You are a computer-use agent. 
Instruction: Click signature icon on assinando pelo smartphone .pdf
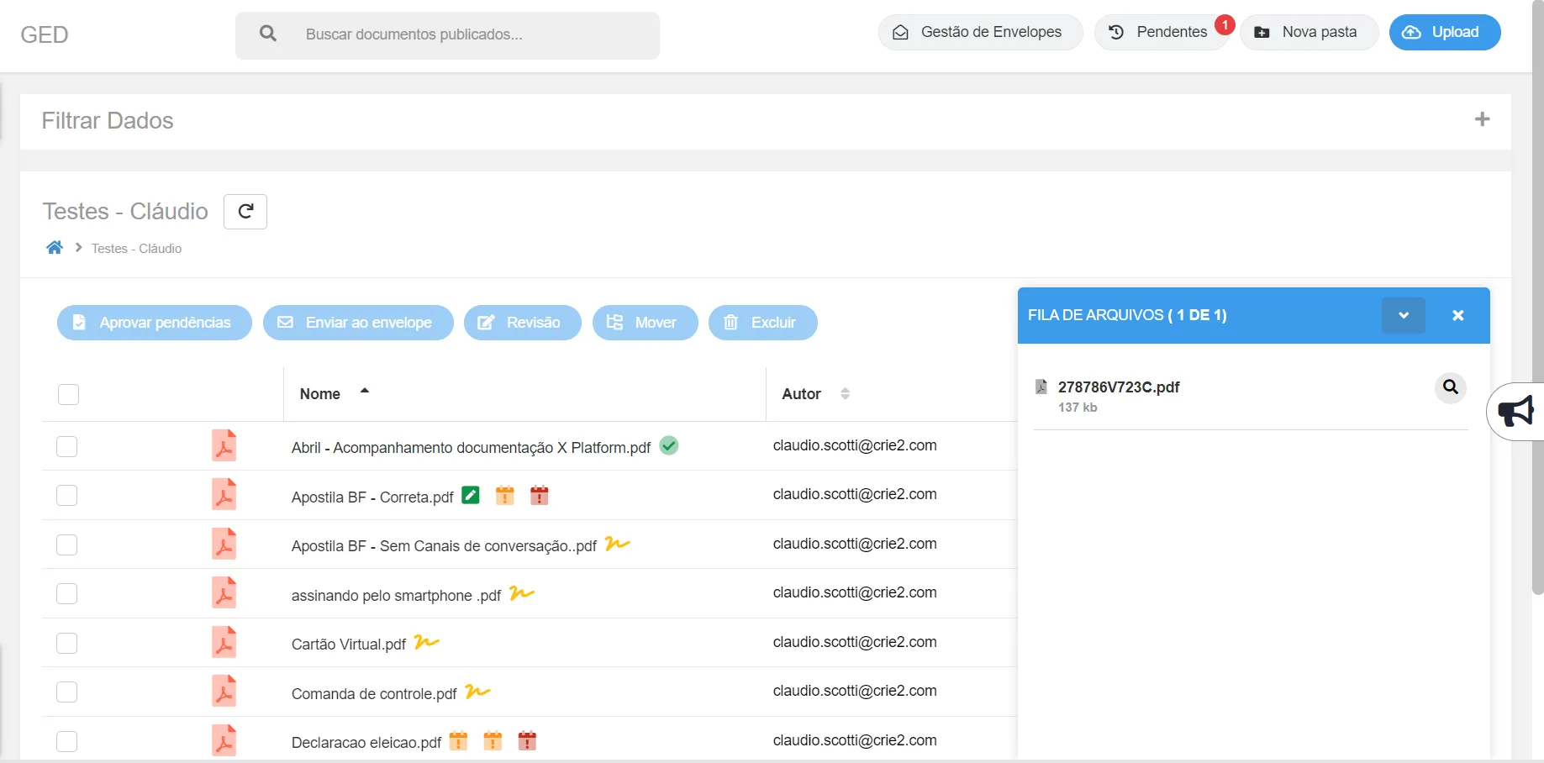click(522, 593)
